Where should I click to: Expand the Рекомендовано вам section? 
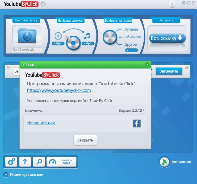coord(6,175)
